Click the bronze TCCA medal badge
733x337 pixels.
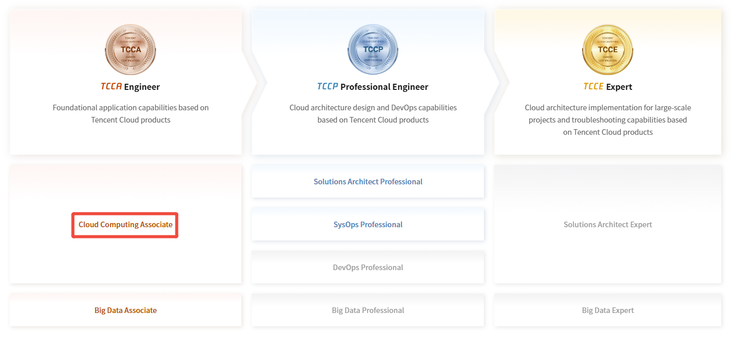tap(130, 50)
